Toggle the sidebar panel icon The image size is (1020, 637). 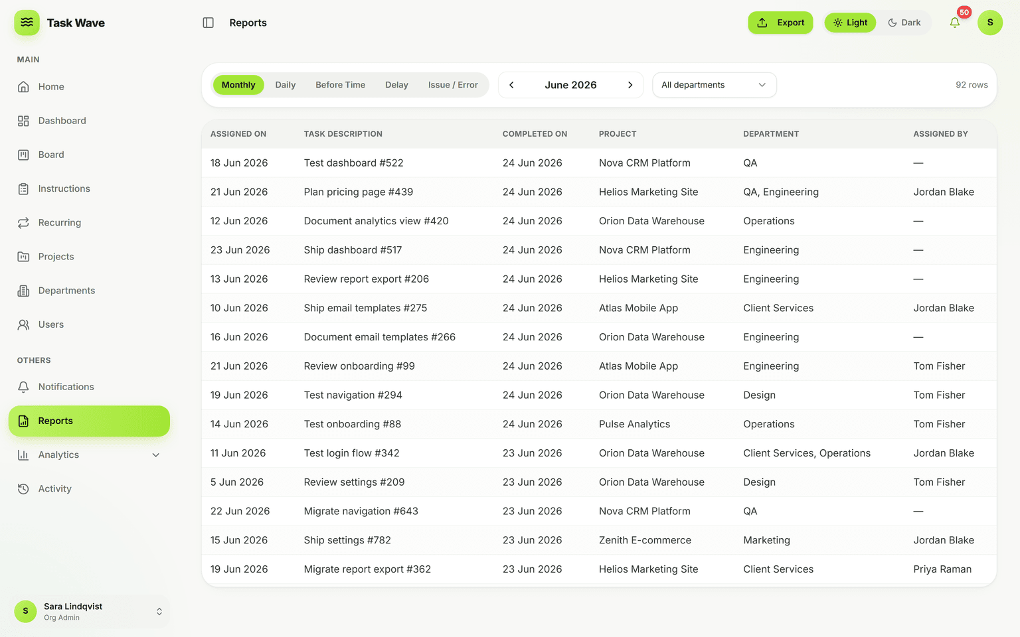point(208,23)
